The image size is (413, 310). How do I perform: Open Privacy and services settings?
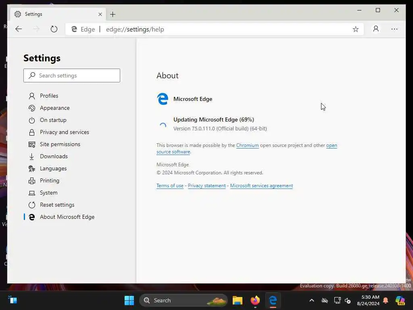click(x=64, y=132)
